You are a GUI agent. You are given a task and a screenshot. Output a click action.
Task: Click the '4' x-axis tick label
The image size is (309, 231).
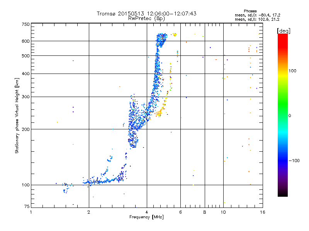tap(147, 212)
